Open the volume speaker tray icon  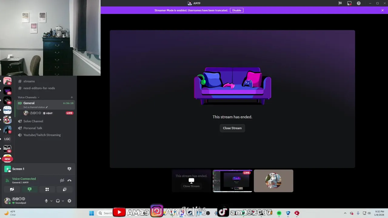(x=369, y=213)
